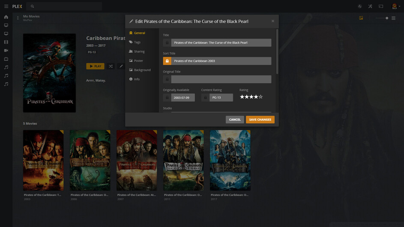This screenshot has width=404, height=227.
Task: Open the 2017 Dead Men Tell No Tales poster
Action: (230, 160)
